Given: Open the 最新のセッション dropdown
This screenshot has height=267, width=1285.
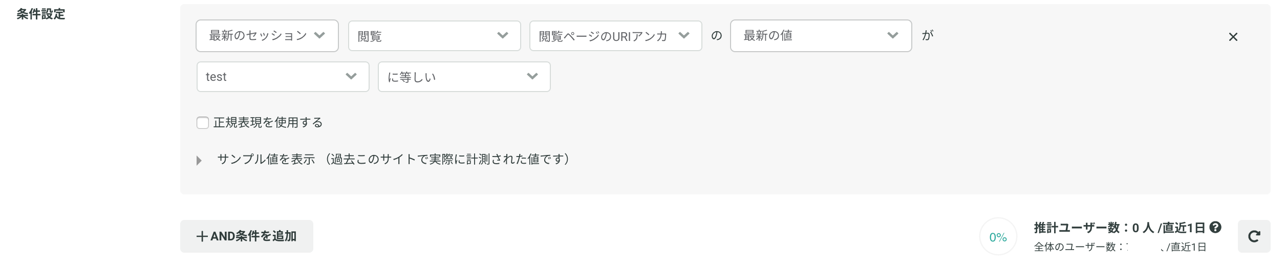Looking at the screenshot, I should click(267, 36).
